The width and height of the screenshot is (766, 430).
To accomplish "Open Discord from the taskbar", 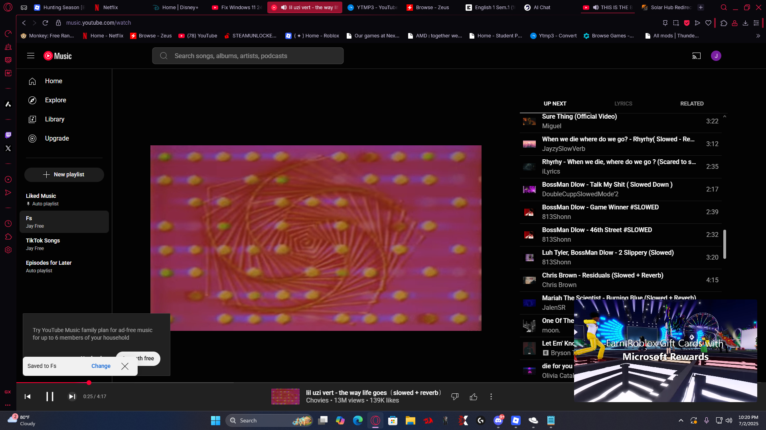I will [498, 420].
